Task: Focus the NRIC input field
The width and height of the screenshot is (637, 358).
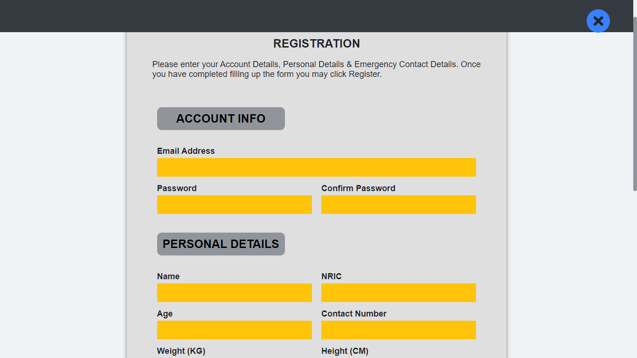Action: pos(398,293)
